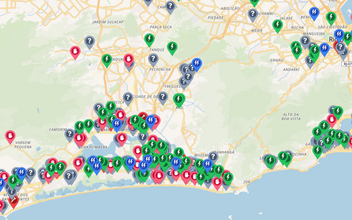Click the gray question marker below Jardim Sulacap
The image size is (352, 220).
pyautogui.click(x=89, y=42)
